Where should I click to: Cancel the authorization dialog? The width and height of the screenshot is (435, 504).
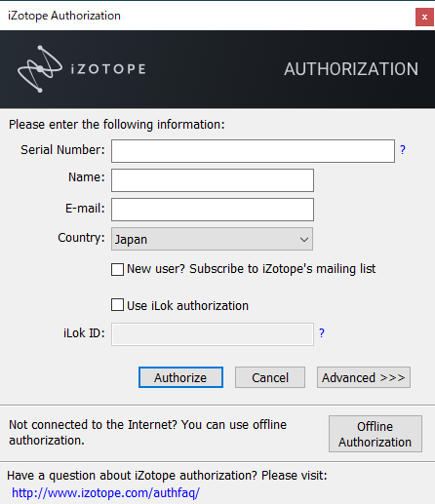click(270, 377)
